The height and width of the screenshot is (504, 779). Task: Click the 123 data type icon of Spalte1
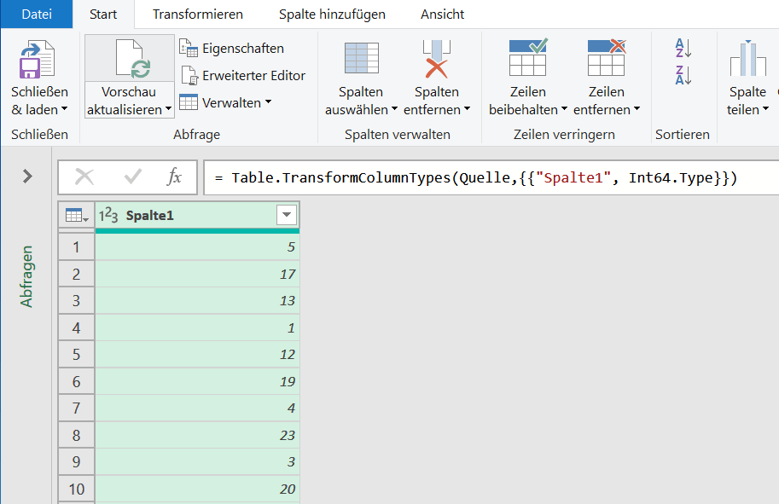(108, 216)
